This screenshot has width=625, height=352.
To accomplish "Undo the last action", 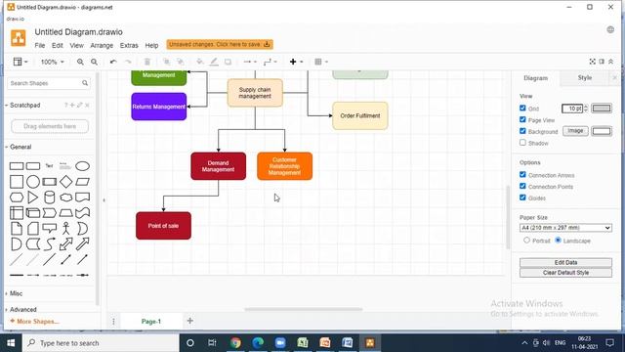I will coord(113,62).
